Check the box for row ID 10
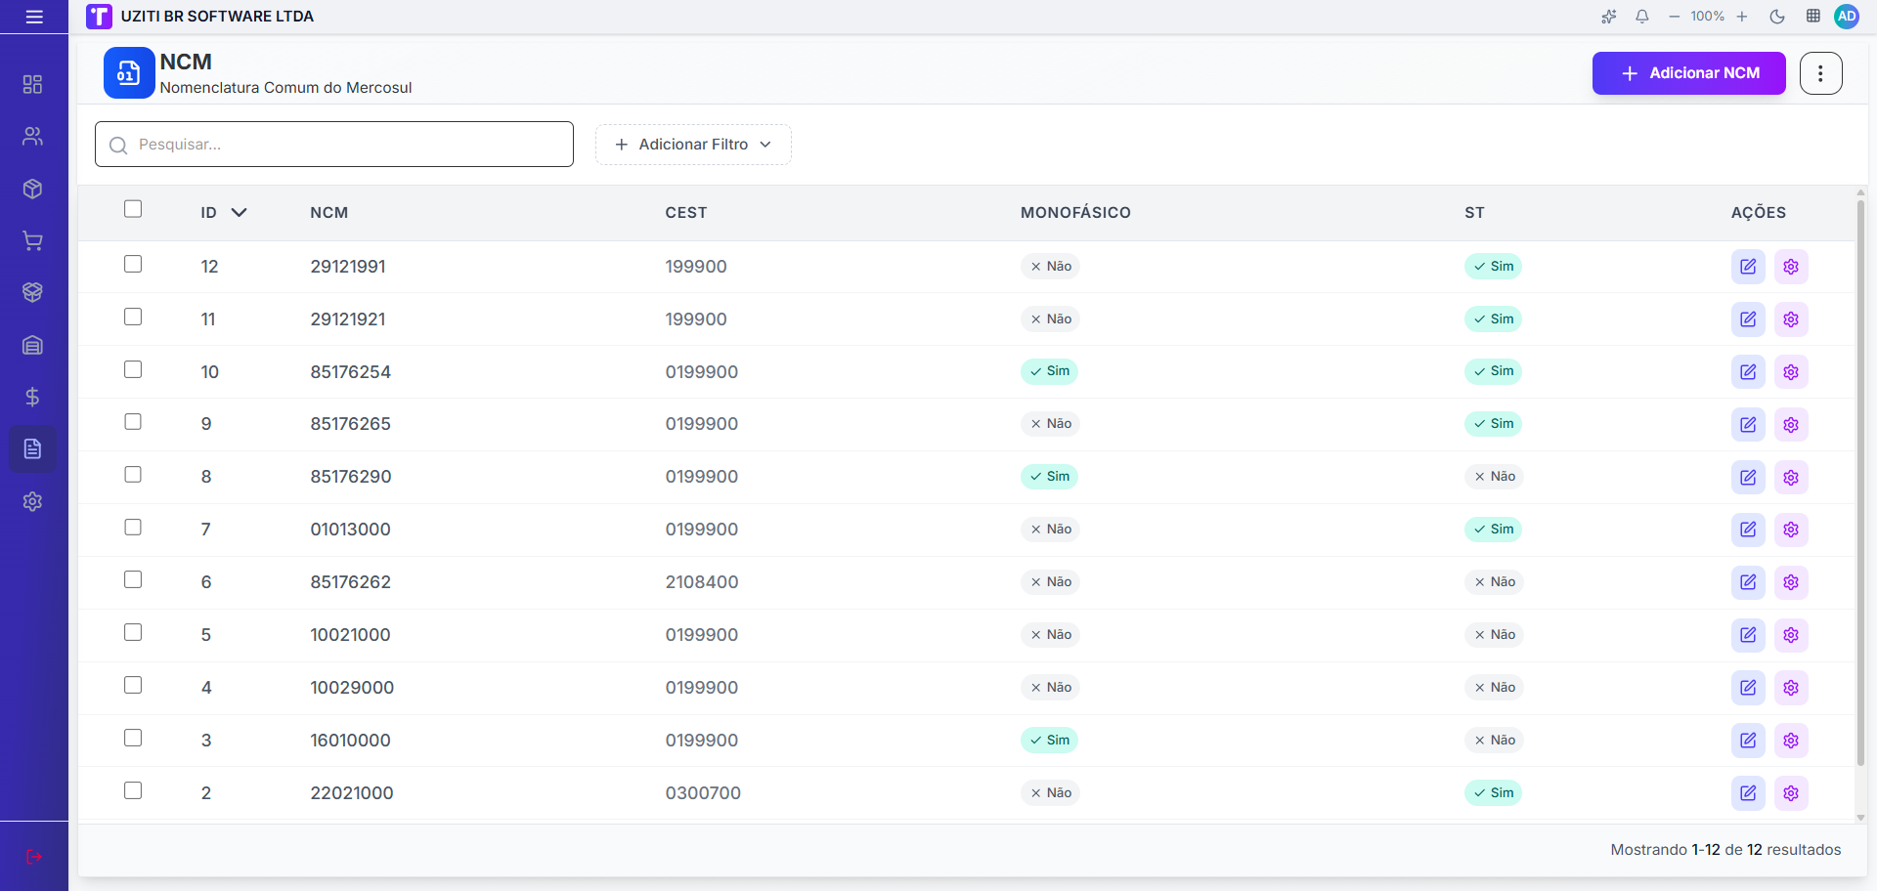 [133, 369]
